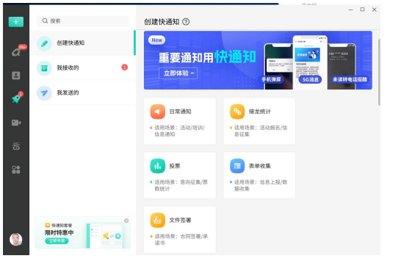
Task: Select 创建快通知 menu item
Action: point(83,43)
